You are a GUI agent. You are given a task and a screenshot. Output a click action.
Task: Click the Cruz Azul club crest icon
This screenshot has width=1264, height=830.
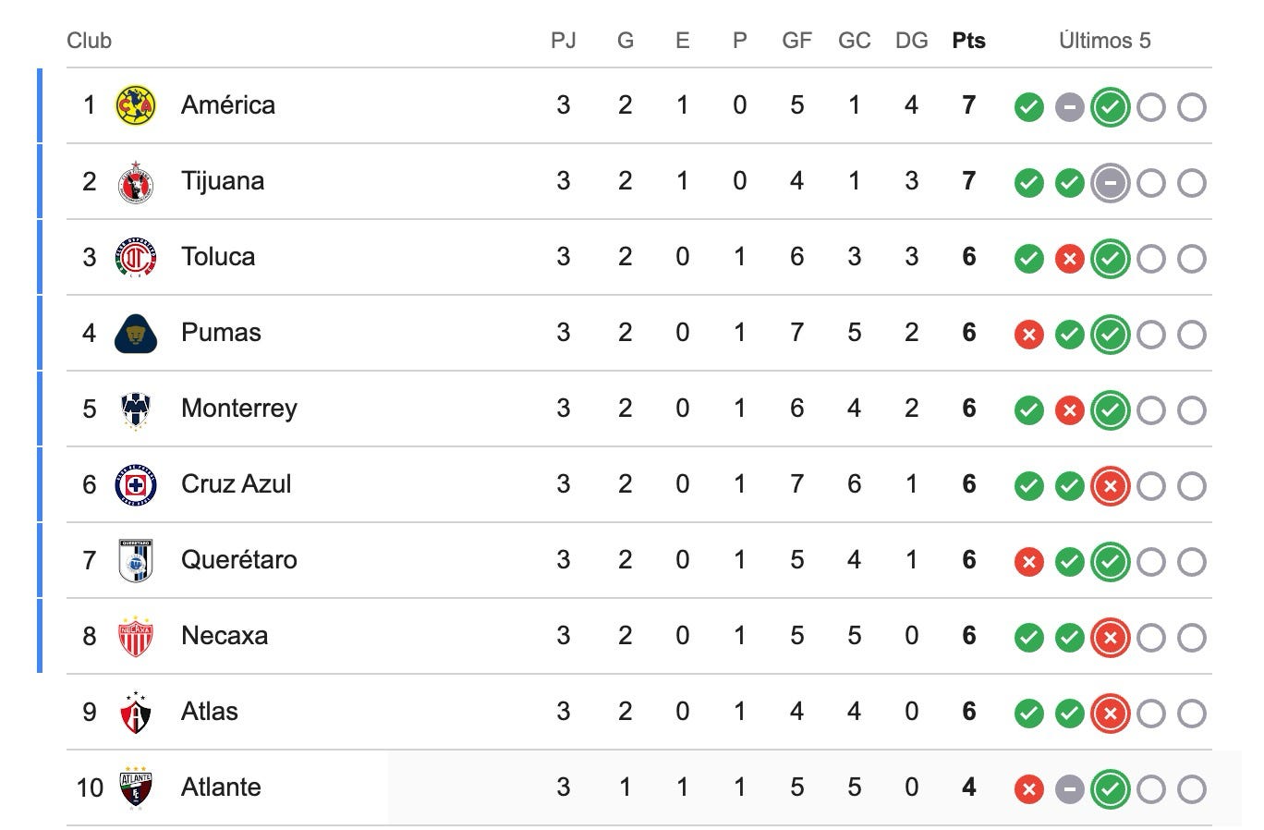pyautogui.click(x=136, y=484)
